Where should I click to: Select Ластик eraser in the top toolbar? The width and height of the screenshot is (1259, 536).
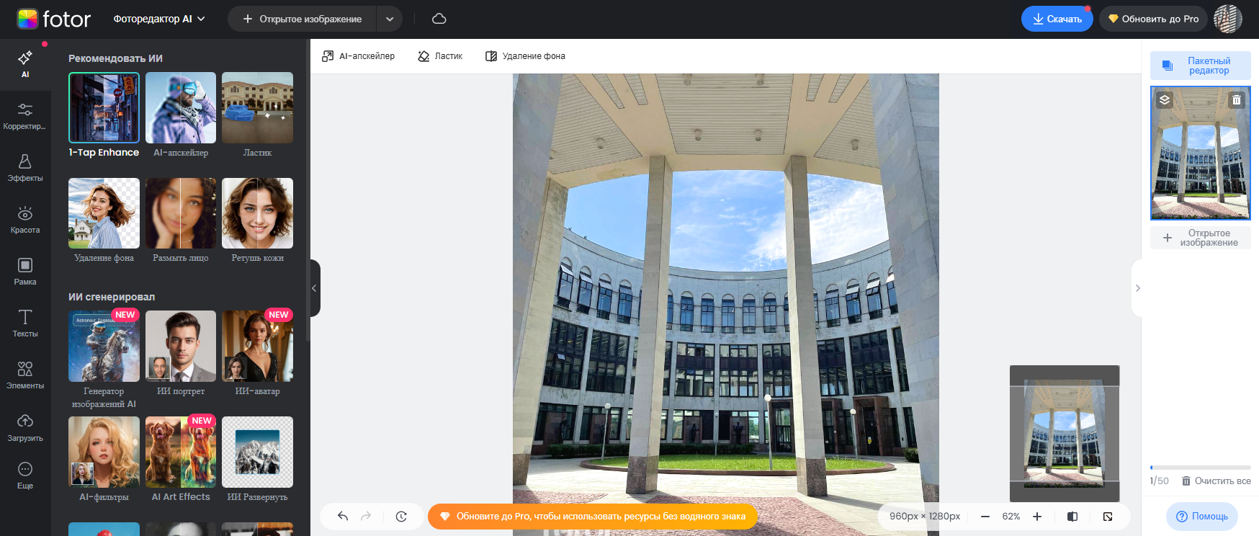pos(440,56)
